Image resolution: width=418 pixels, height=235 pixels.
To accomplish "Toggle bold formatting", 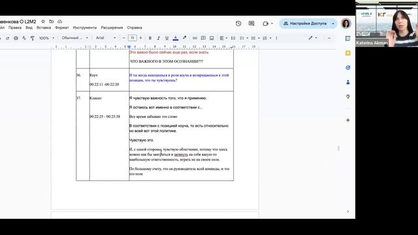I will 150,38.
